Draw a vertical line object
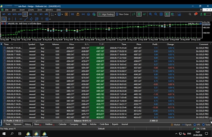Viewport: 212px width, 137px height. click(15, 19)
